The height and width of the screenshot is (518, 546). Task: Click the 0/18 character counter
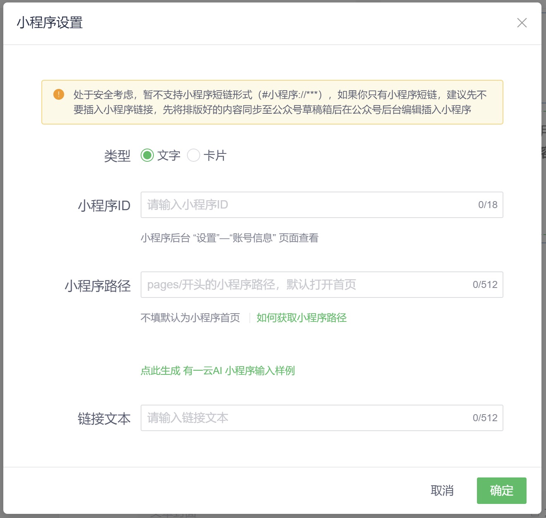pyautogui.click(x=488, y=205)
